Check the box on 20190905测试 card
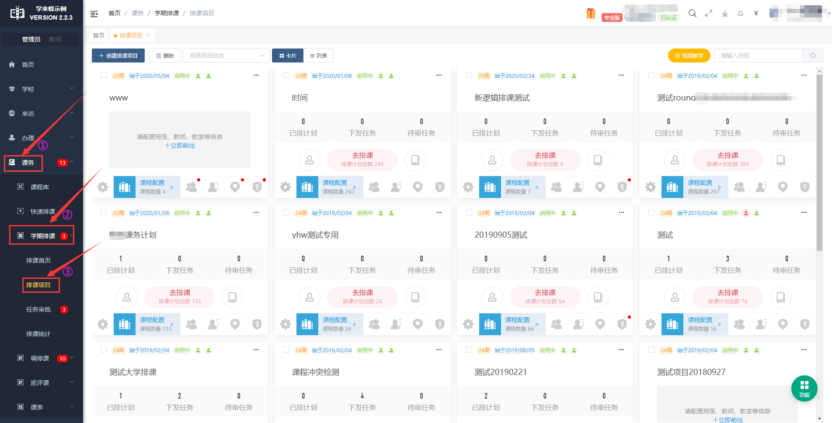This screenshot has width=832, height=423. point(469,213)
